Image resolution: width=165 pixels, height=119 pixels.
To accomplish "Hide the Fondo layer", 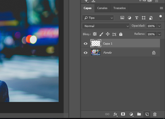I will (x=85, y=53).
